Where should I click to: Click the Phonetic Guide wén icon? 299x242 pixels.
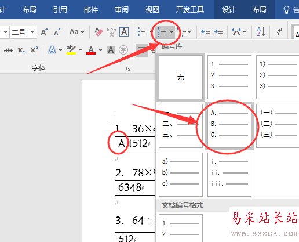[111, 32]
